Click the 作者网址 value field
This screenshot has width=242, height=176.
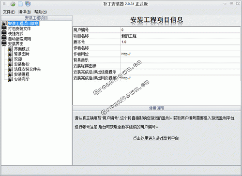[x=181, y=54]
